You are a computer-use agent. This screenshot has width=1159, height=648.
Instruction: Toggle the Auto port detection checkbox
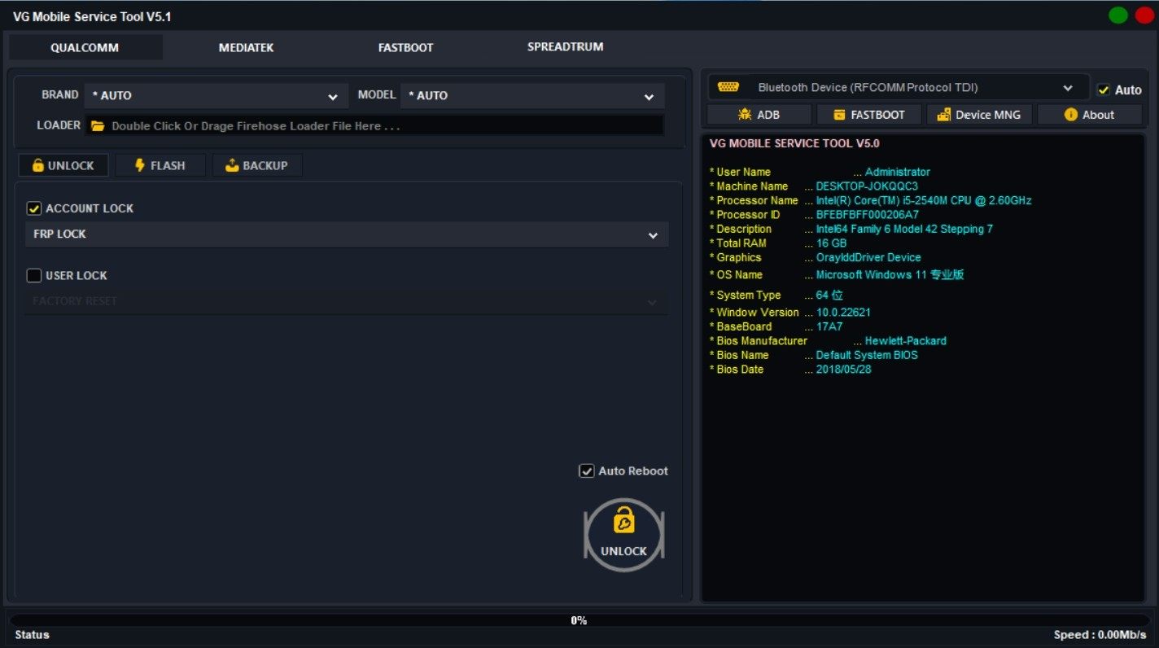1104,90
